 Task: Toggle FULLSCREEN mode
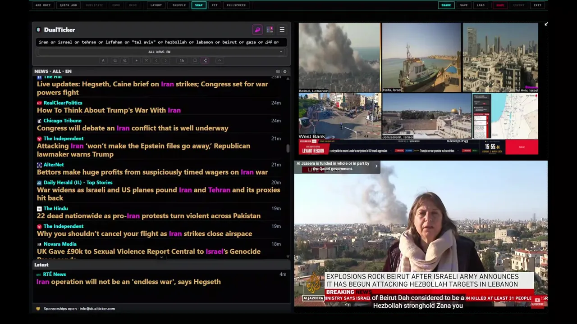[236, 5]
